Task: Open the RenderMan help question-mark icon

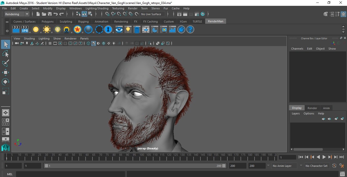Action: tap(190, 30)
